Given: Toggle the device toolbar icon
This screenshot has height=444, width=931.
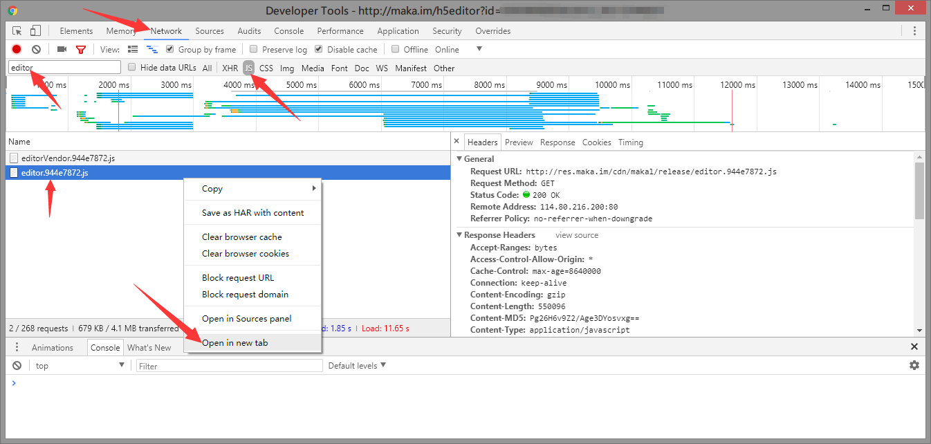Looking at the screenshot, I should [x=35, y=30].
